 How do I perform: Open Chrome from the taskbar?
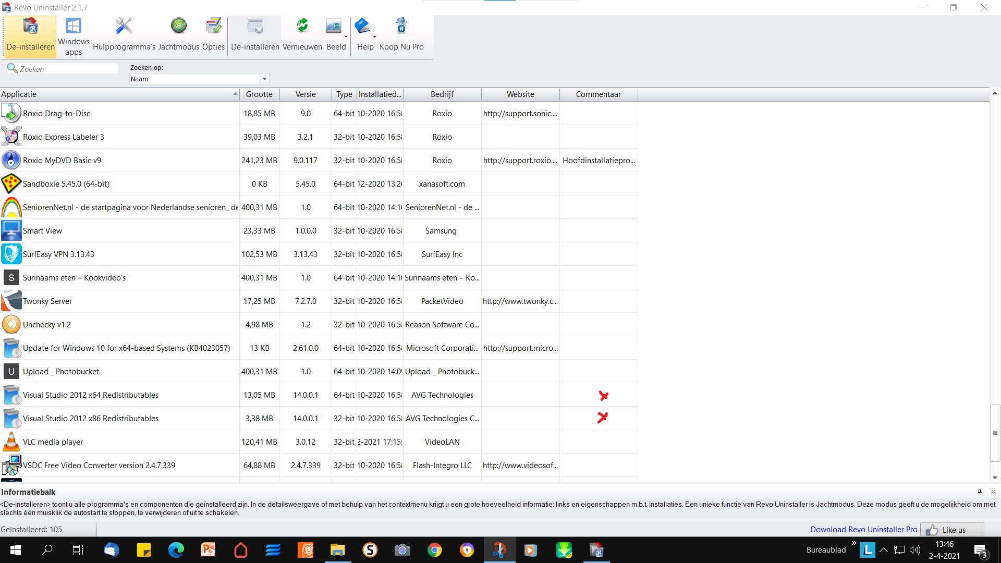coord(434,550)
